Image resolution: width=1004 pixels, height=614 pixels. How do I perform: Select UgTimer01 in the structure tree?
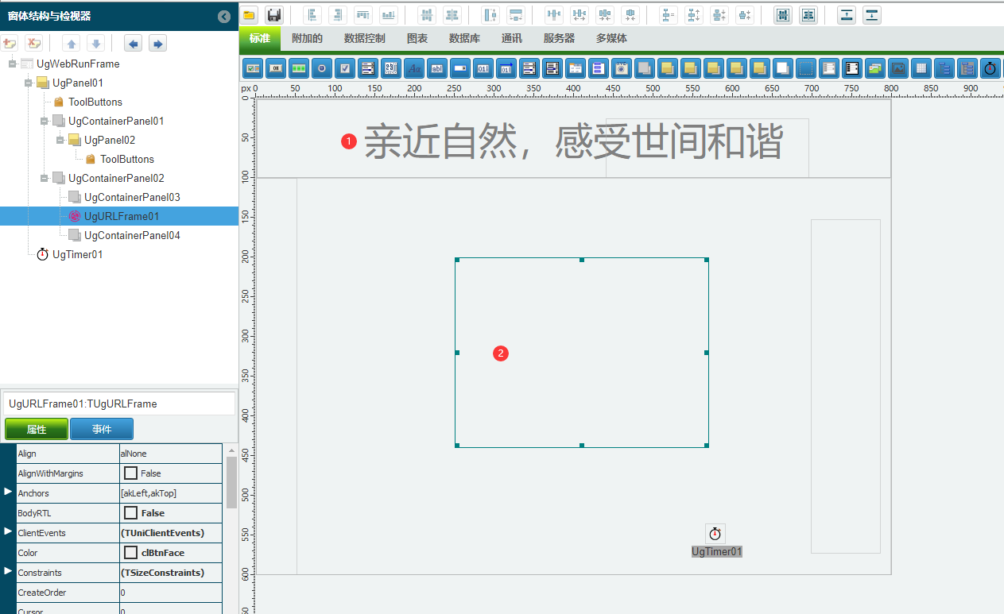click(77, 254)
